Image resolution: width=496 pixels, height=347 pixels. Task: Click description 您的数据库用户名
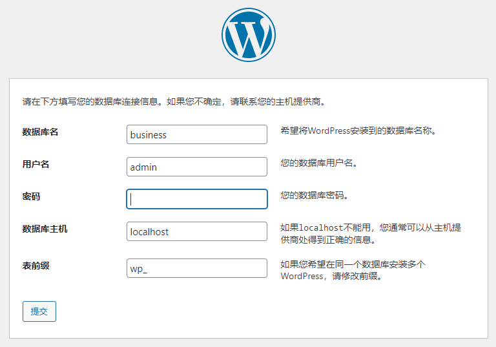(319, 163)
